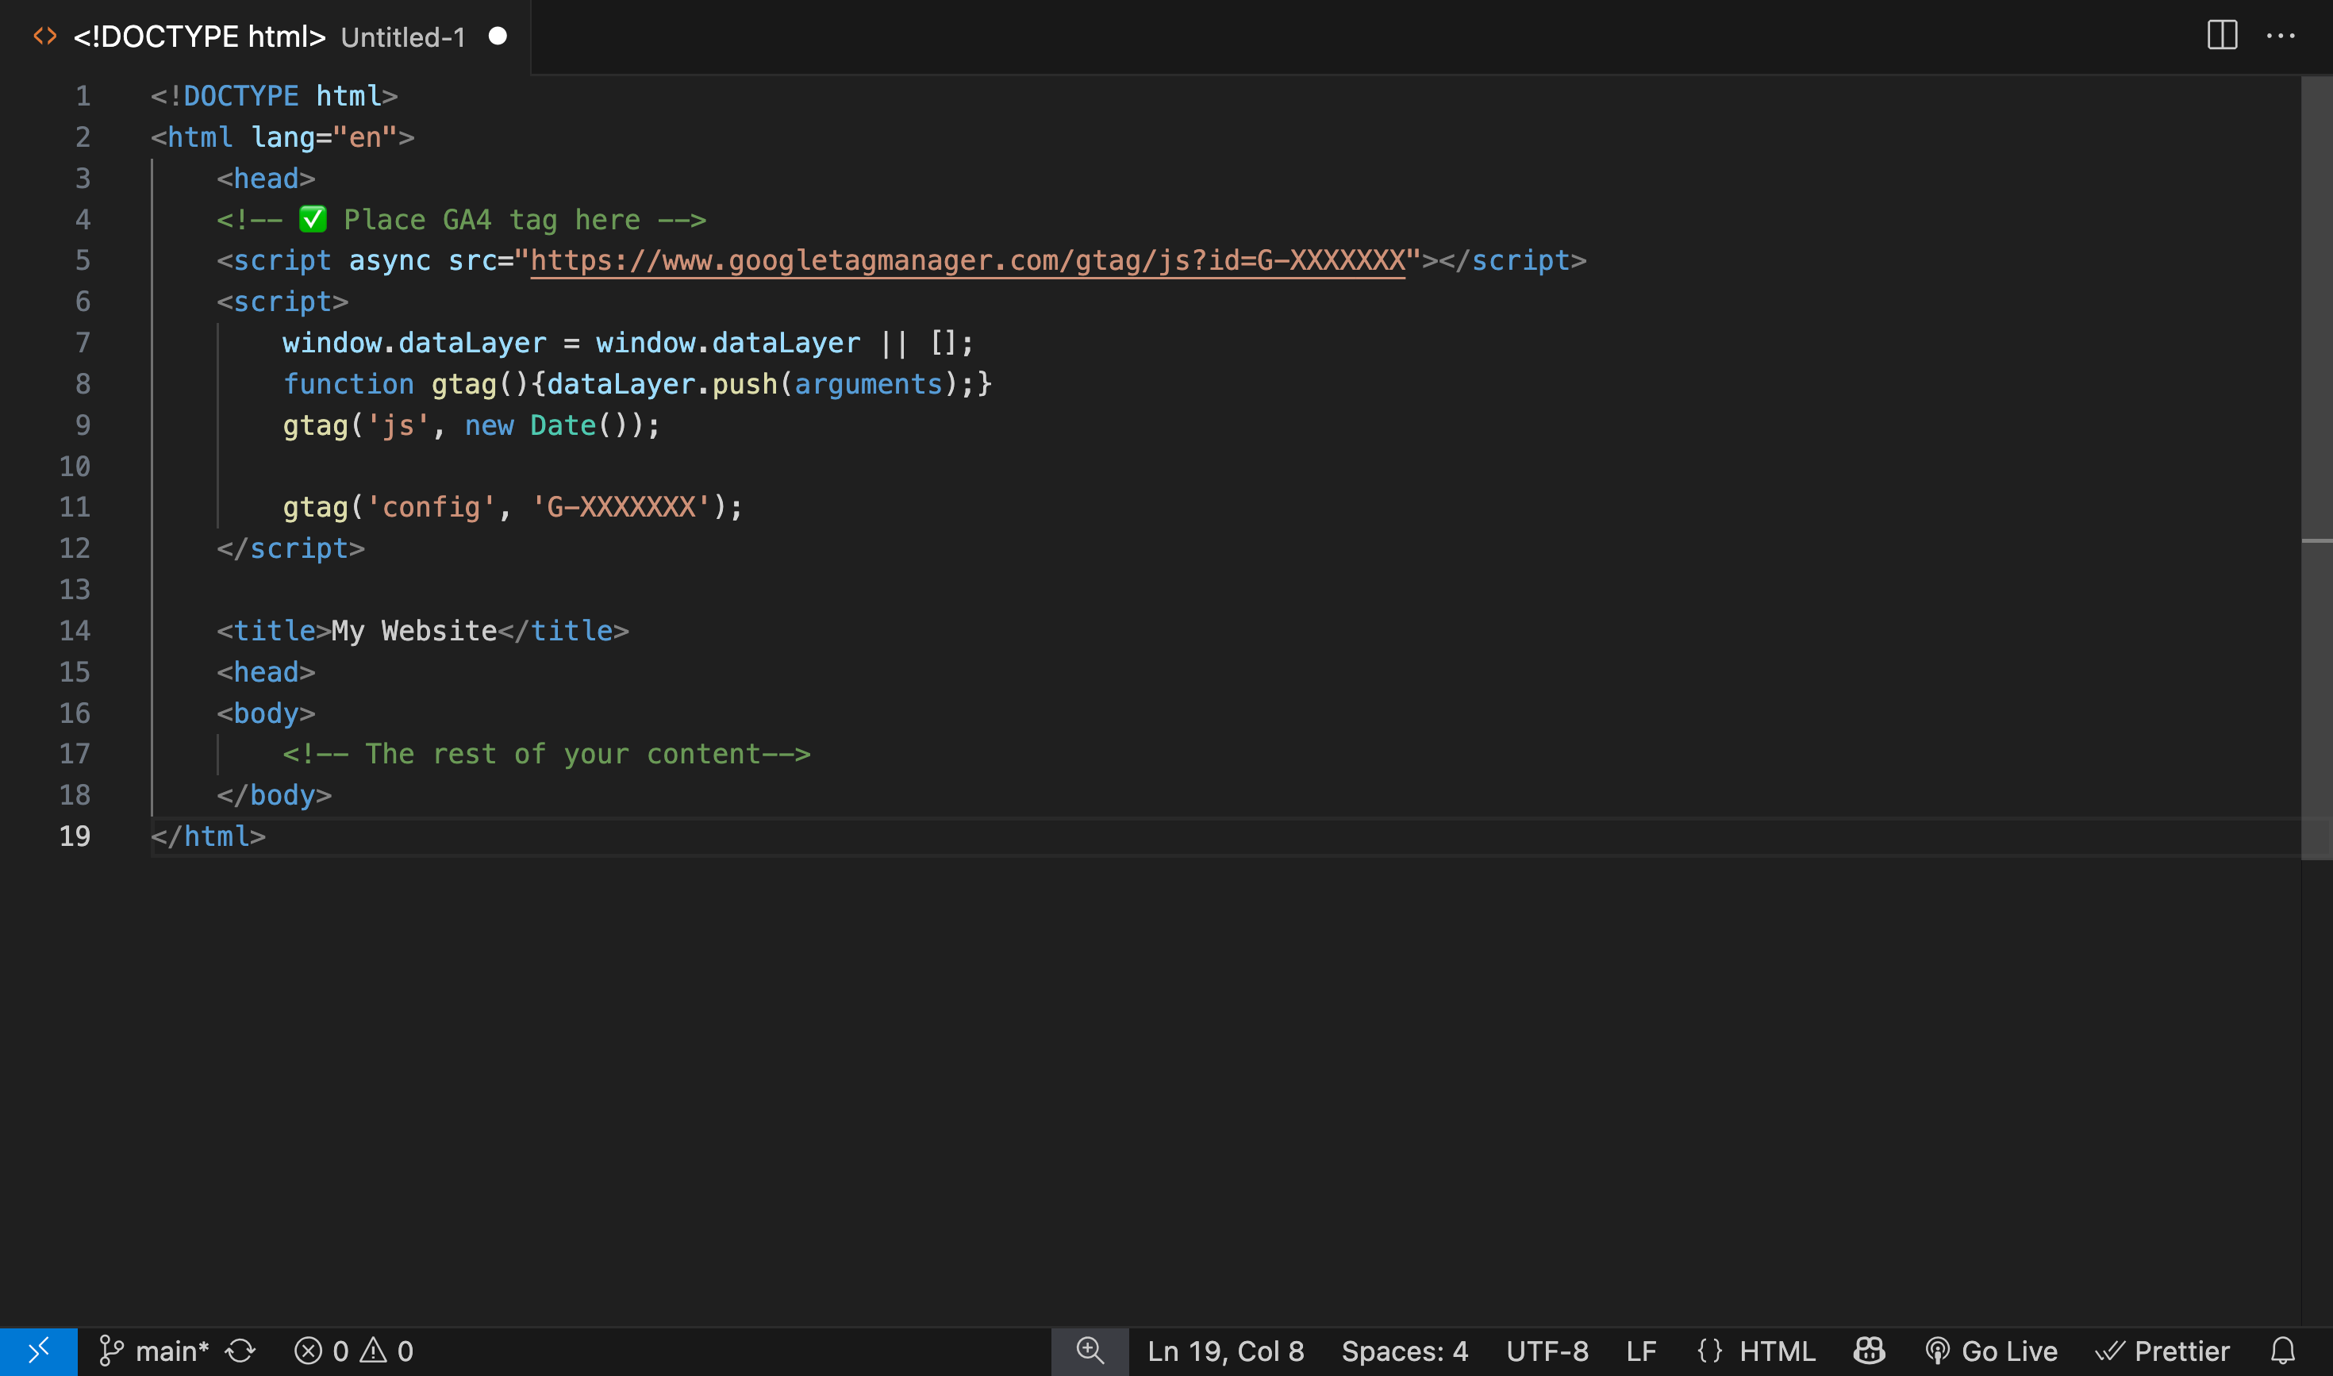Open Problems via the errors count icon
Image resolution: width=2333 pixels, height=1376 pixels.
pos(321,1351)
